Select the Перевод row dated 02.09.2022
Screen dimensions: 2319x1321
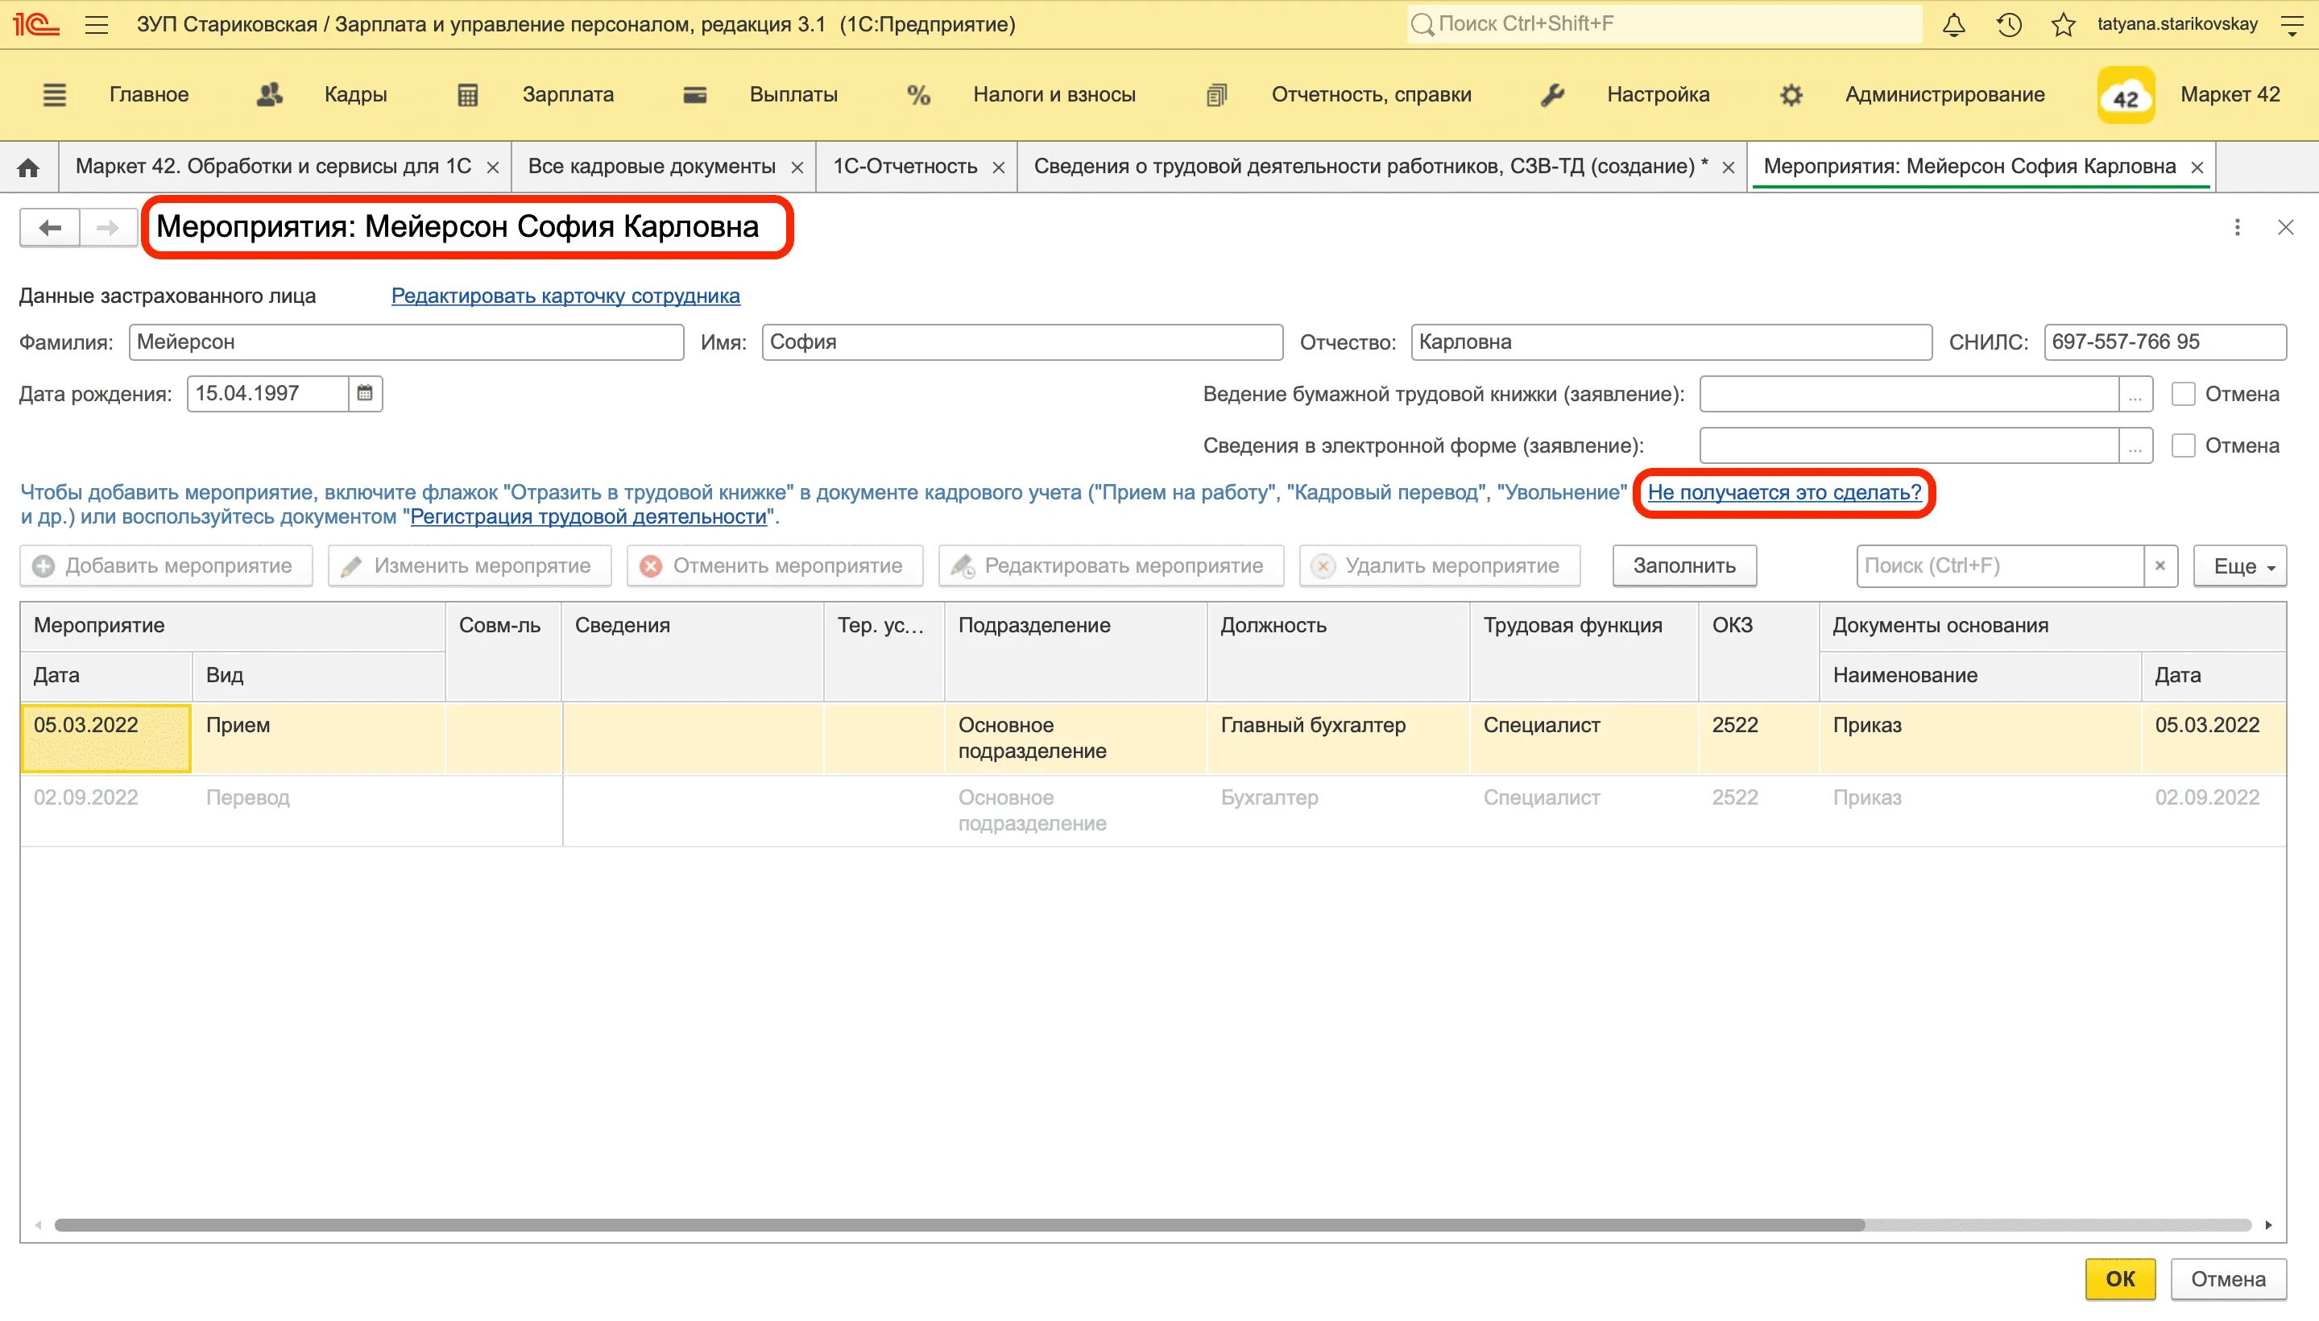click(x=246, y=798)
